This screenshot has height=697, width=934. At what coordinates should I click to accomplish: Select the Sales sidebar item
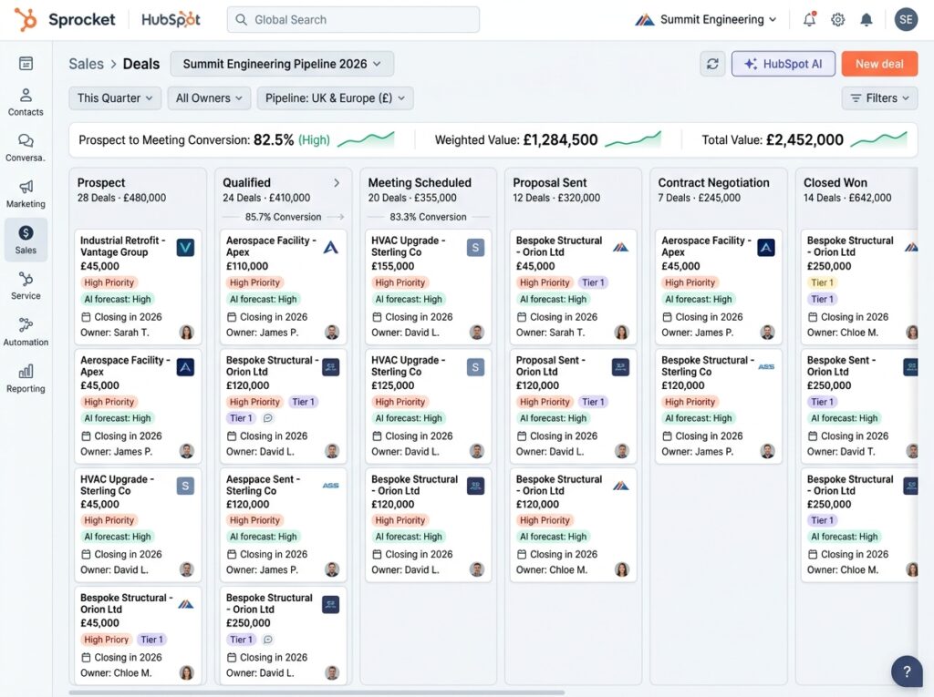pyautogui.click(x=26, y=240)
